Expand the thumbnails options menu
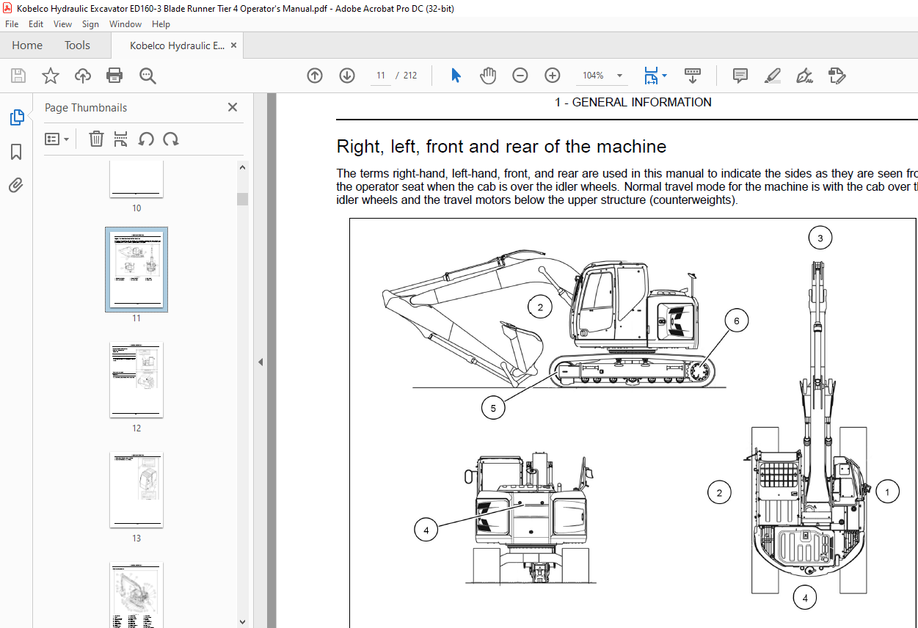Image resolution: width=918 pixels, height=628 pixels. point(57,139)
